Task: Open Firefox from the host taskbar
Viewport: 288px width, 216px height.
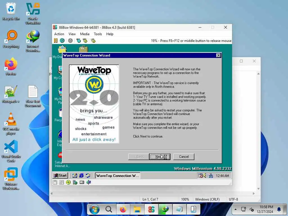Action: (x=123, y=209)
